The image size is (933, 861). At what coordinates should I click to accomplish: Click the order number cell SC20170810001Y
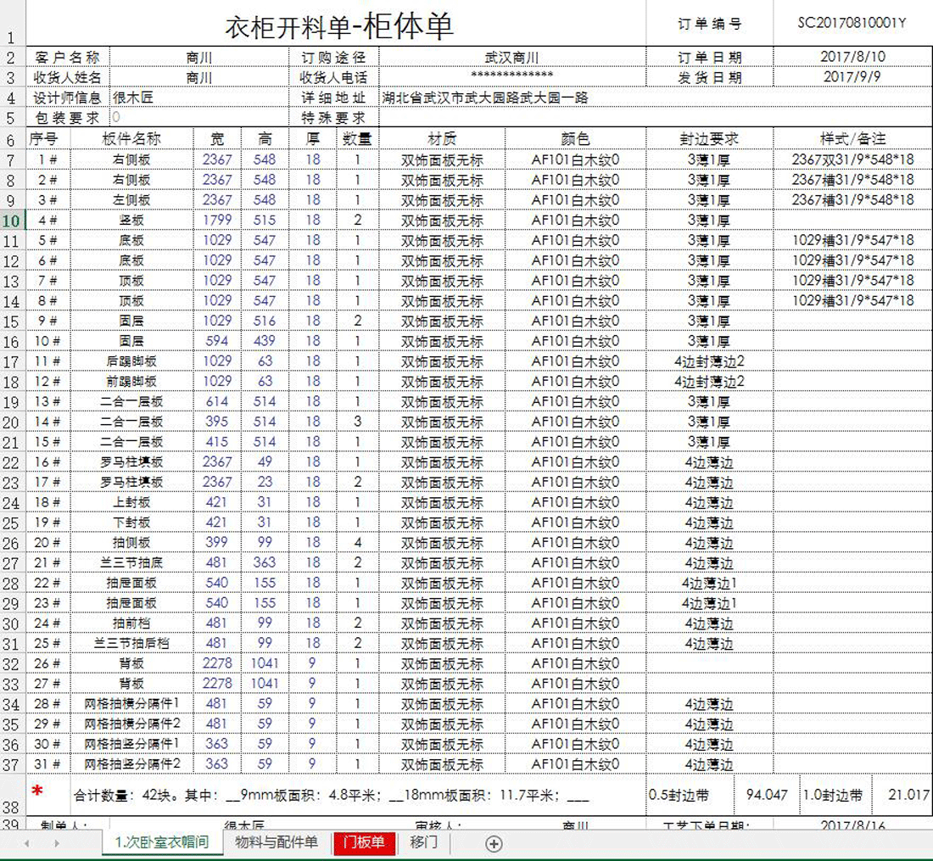point(852,23)
